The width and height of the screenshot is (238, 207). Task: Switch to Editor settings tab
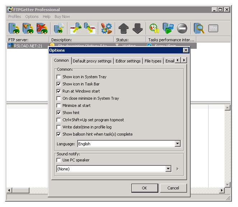(x=128, y=61)
